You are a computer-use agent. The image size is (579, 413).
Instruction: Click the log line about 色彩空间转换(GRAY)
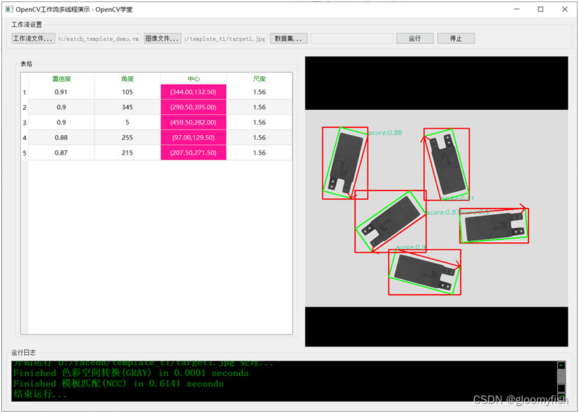pos(131,373)
